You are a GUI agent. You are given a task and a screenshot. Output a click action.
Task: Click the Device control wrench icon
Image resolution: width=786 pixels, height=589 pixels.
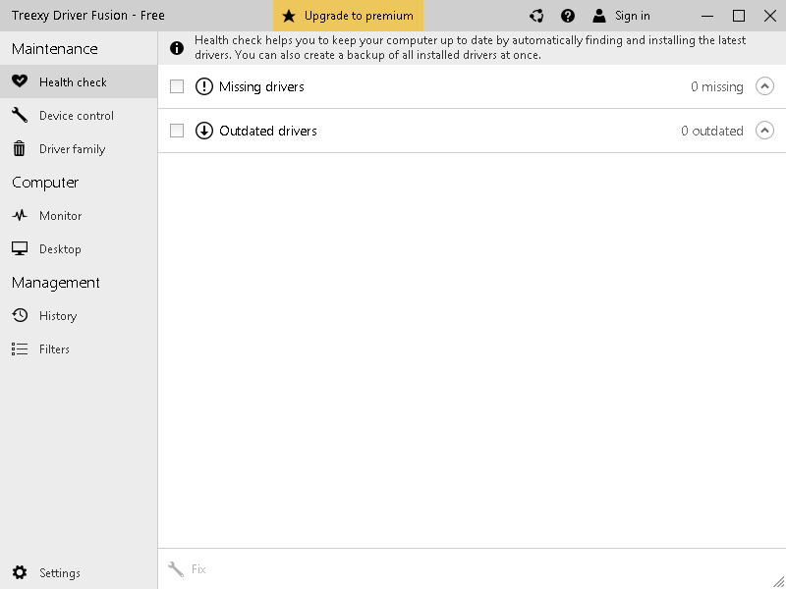pos(20,116)
